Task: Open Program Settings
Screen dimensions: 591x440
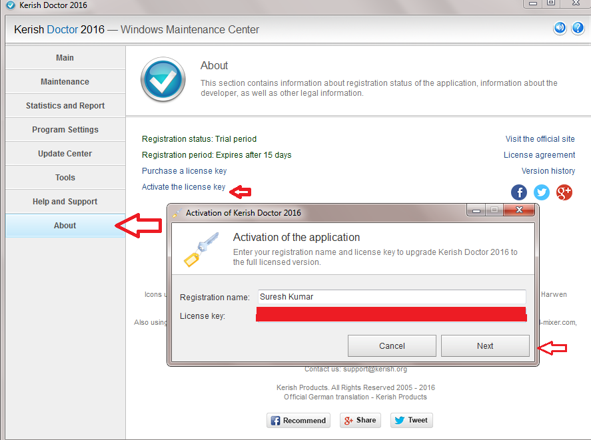Action: (65, 130)
